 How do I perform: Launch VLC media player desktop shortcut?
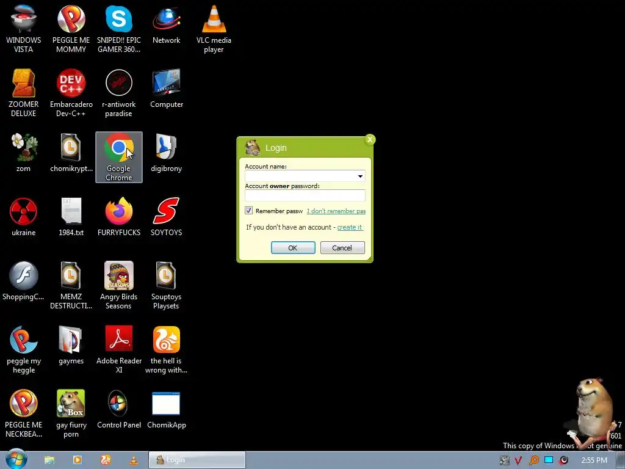(x=214, y=29)
